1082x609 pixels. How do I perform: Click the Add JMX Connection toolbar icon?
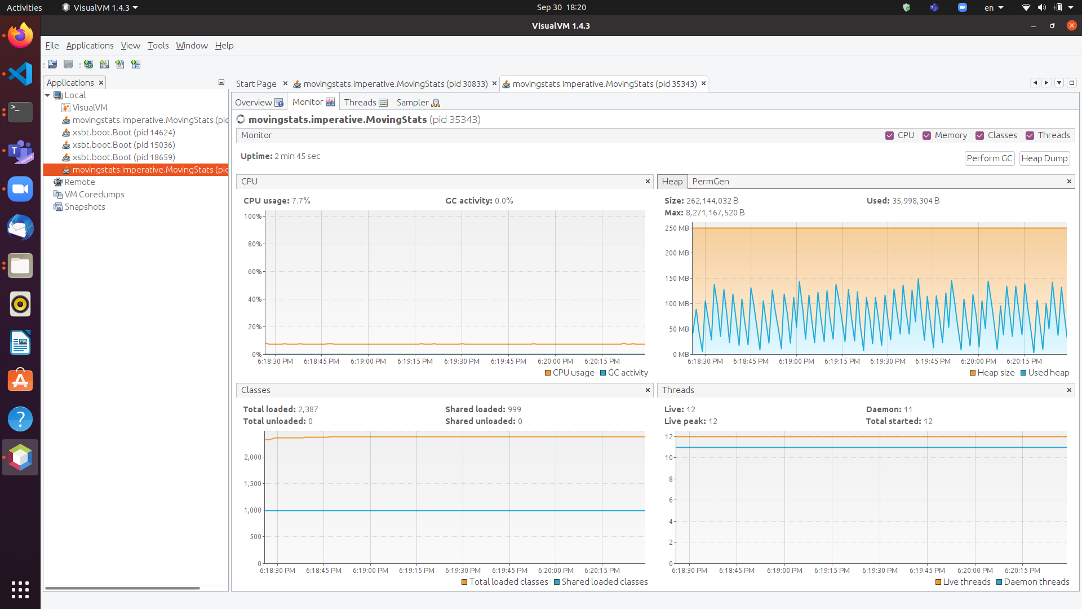(x=104, y=64)
